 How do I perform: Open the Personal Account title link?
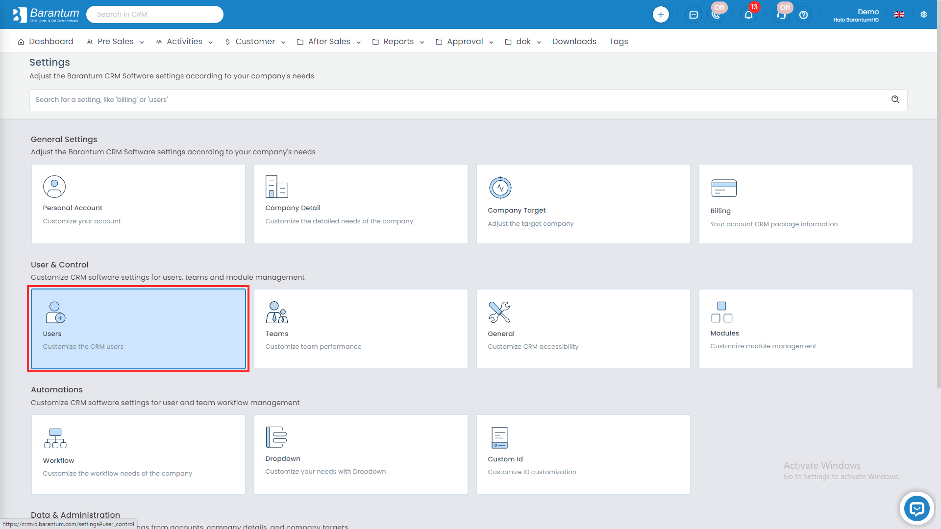[73, 208]
